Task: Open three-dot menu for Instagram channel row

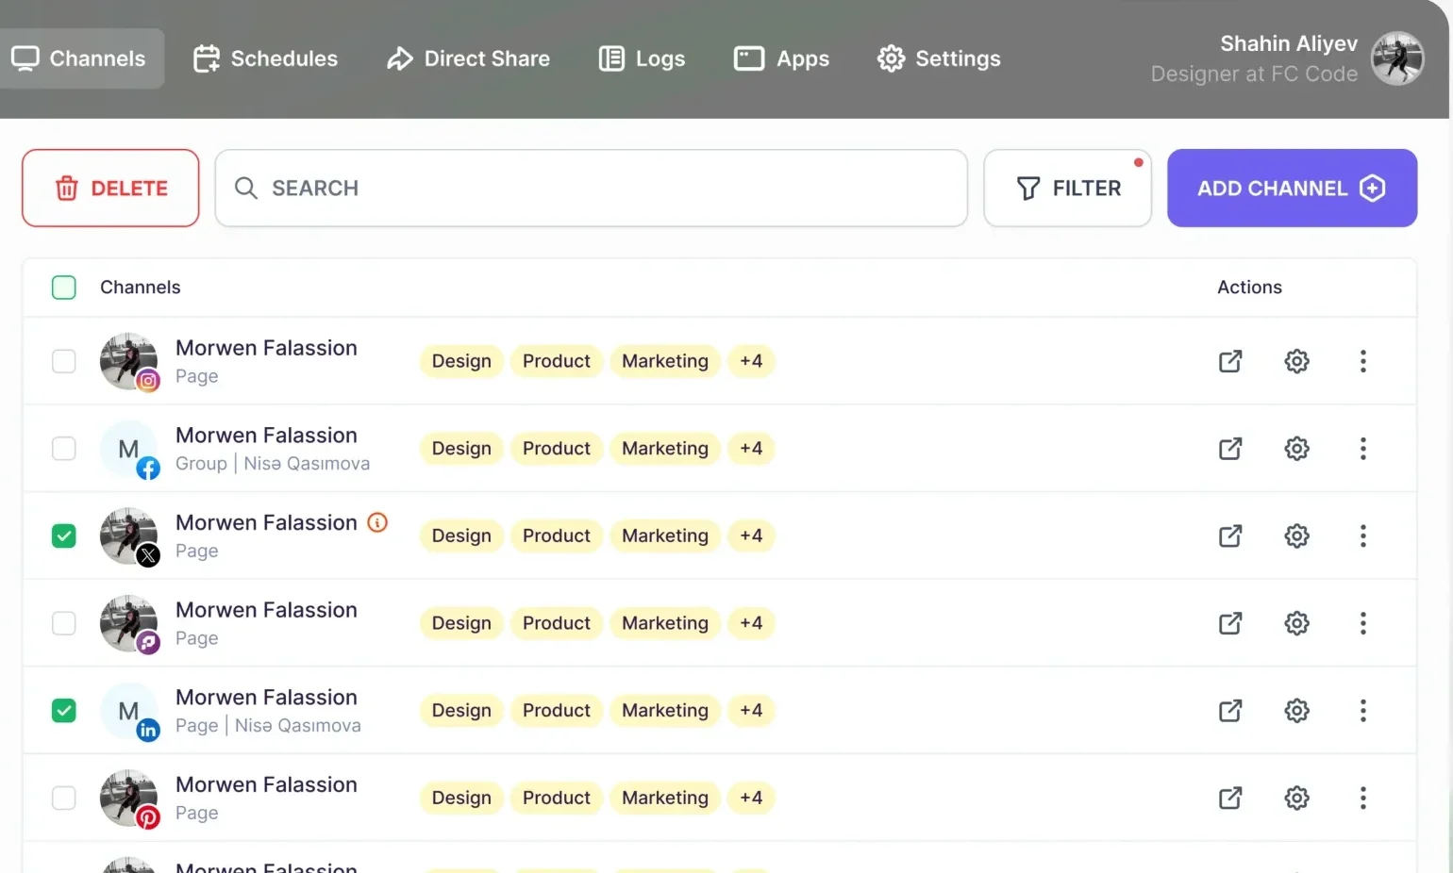Action: [1363, 361]
